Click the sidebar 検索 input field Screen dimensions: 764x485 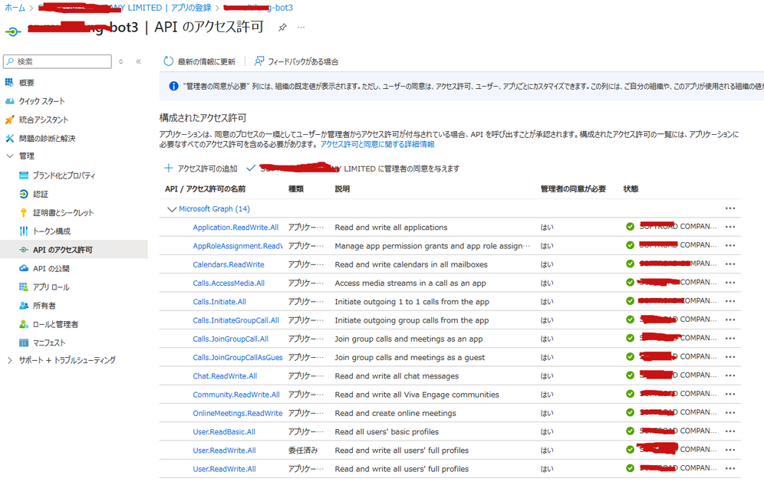[58, 61]
